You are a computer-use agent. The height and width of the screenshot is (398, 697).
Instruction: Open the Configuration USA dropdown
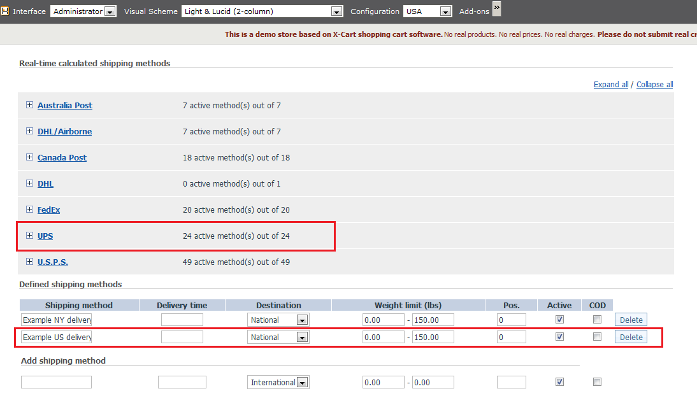[427, 11]
